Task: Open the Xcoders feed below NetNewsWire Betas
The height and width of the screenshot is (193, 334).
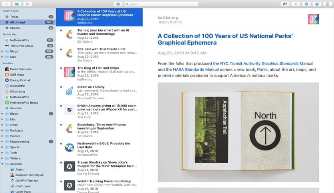Action: point(28,108)
